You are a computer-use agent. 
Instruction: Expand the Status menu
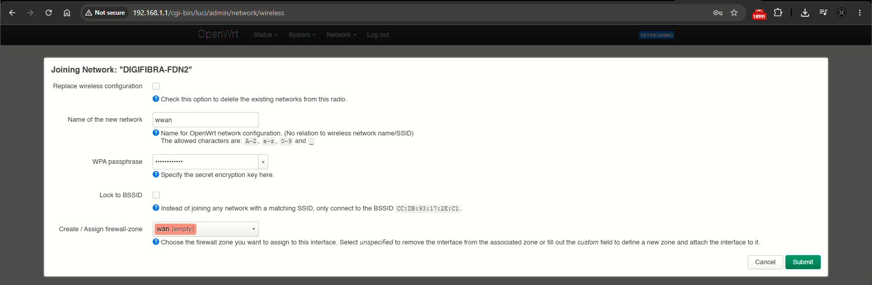coord(266,35)
